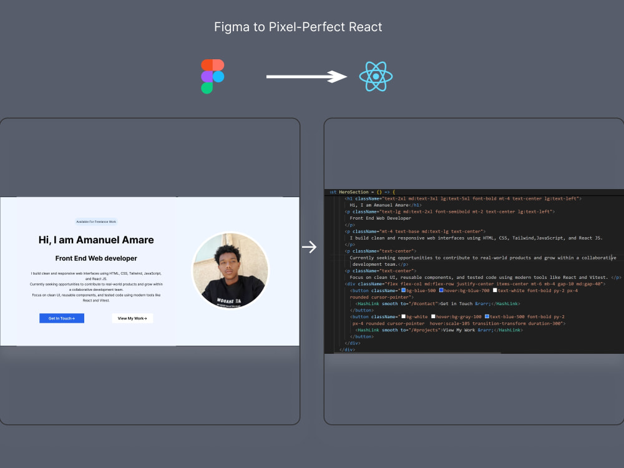This screenshot has width=624, height=468.
Task: Click the bg-white color swatch in code
Action: [x=404, y=317]
